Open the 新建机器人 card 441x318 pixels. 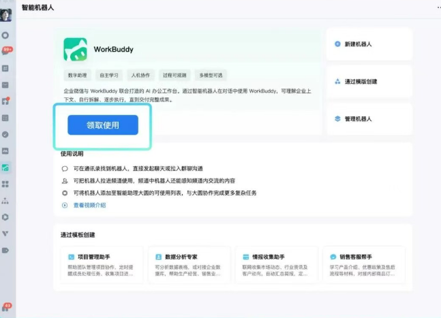(369, 44)
